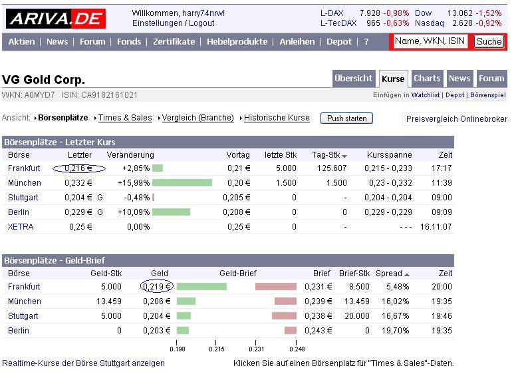Click the Logout link
This screenshot has height=372, width=516.
(x=201, y=23)
